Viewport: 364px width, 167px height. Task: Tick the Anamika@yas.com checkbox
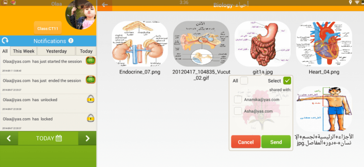click(x=238, y=100)
